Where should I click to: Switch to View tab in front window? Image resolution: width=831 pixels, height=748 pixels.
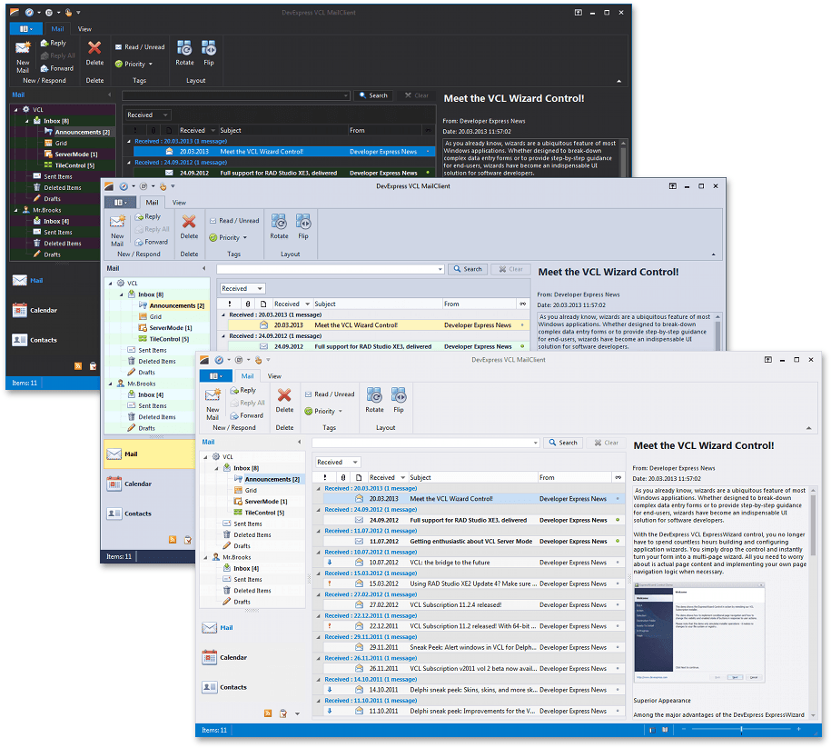point(274,376)
